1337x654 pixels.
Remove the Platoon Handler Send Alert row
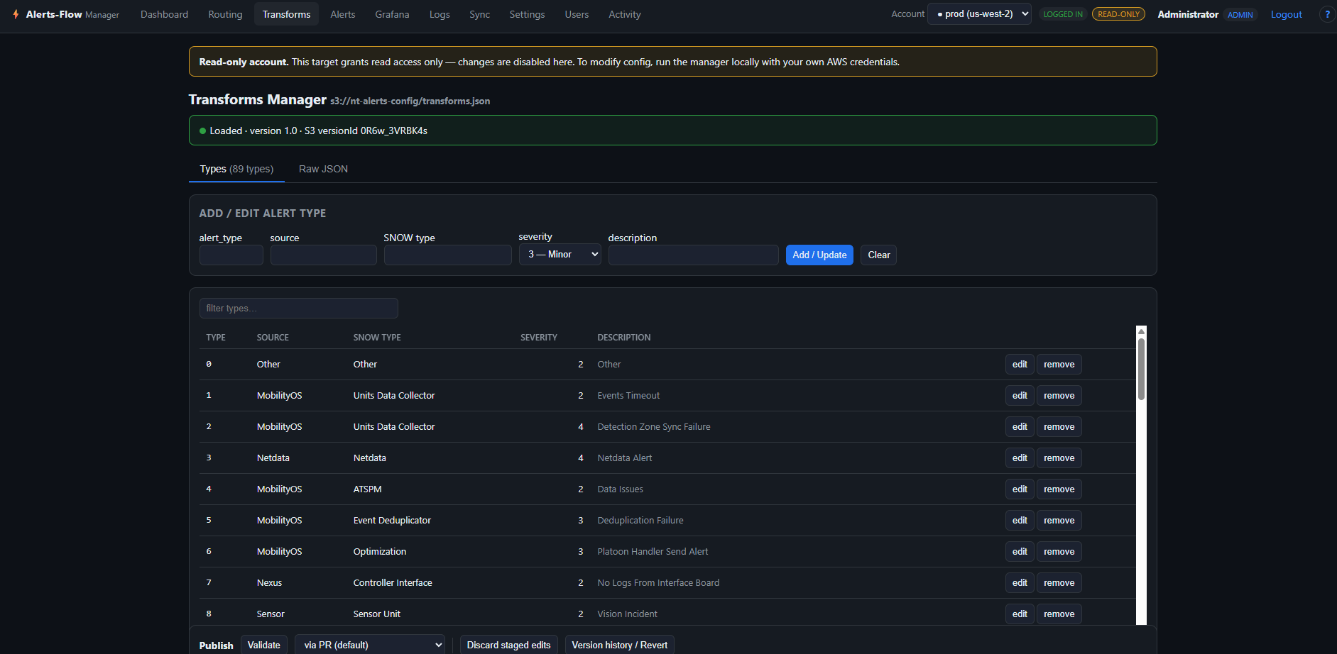tap(1059, 551)
